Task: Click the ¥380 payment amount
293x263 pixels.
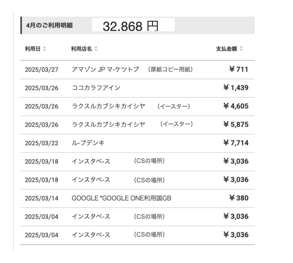Action: tap(239, 198)
